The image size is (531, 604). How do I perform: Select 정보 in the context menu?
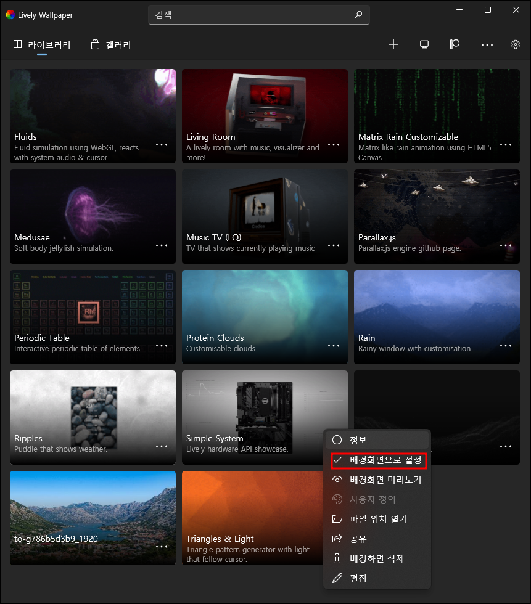[377, 440]
